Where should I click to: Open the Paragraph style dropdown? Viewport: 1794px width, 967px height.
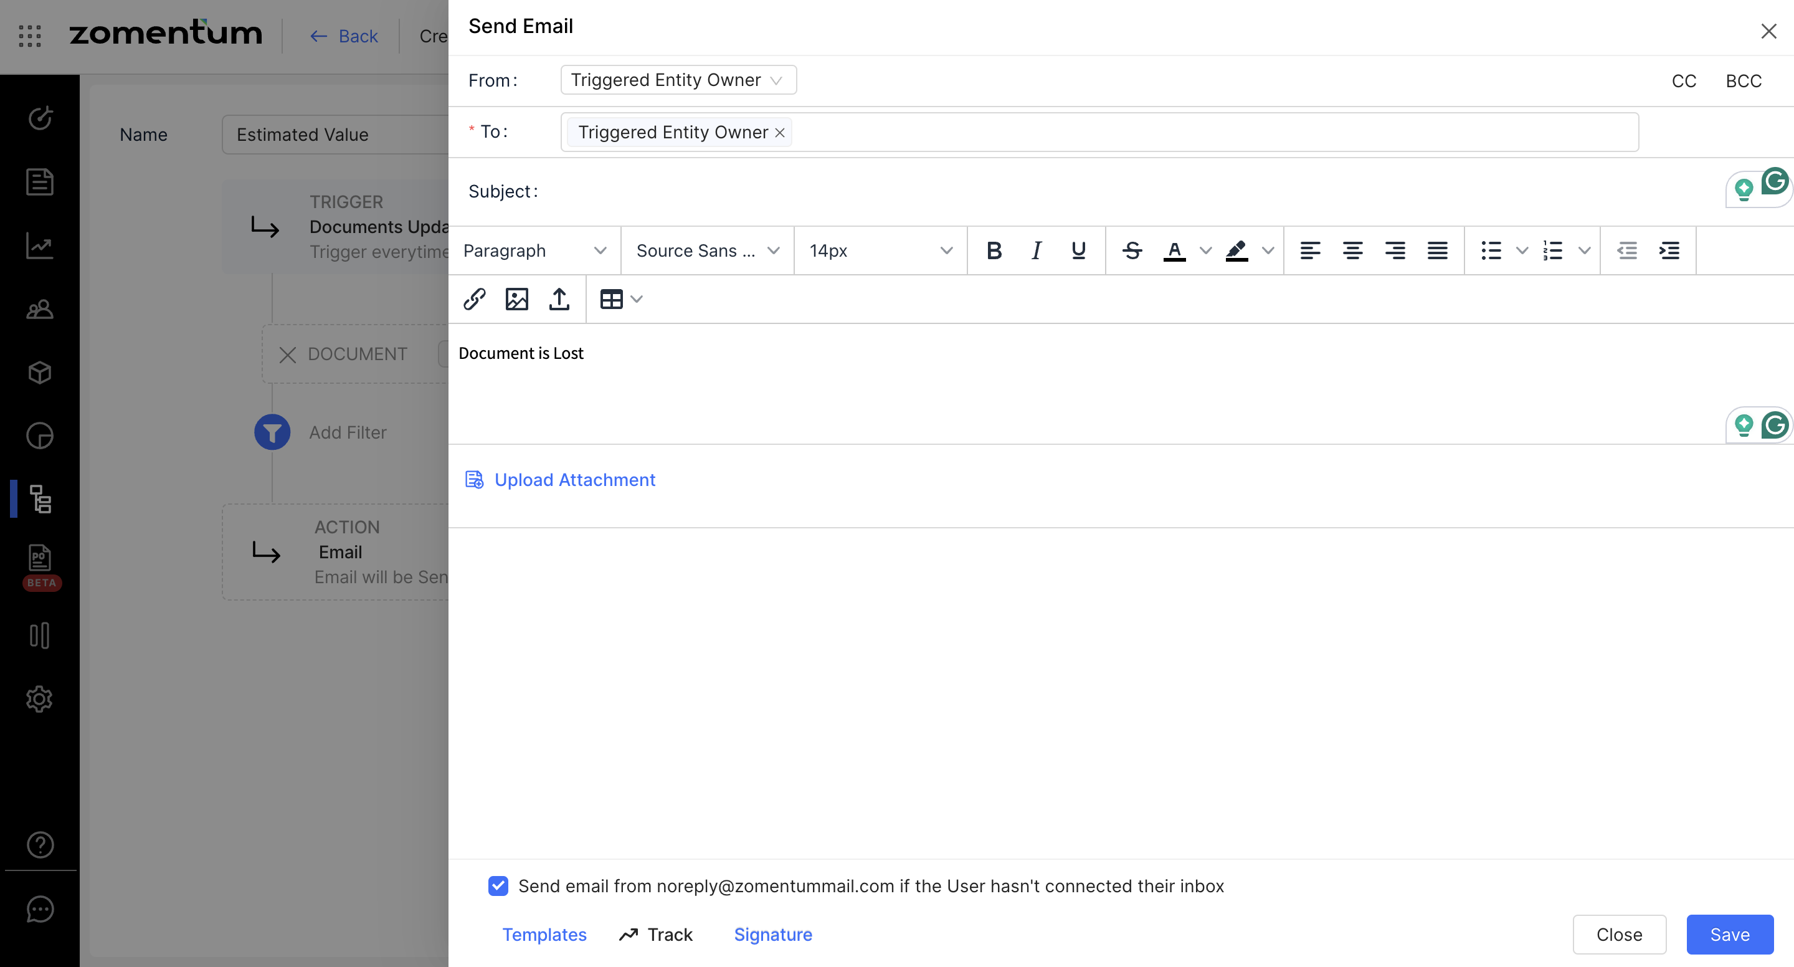tap(534, 250)
